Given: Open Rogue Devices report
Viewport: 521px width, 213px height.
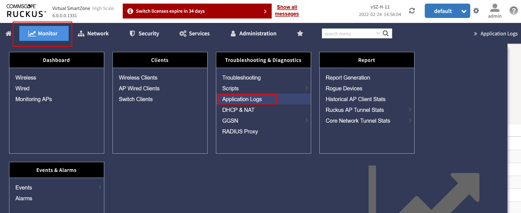Looking at the screenshot, I should point(344,88).
